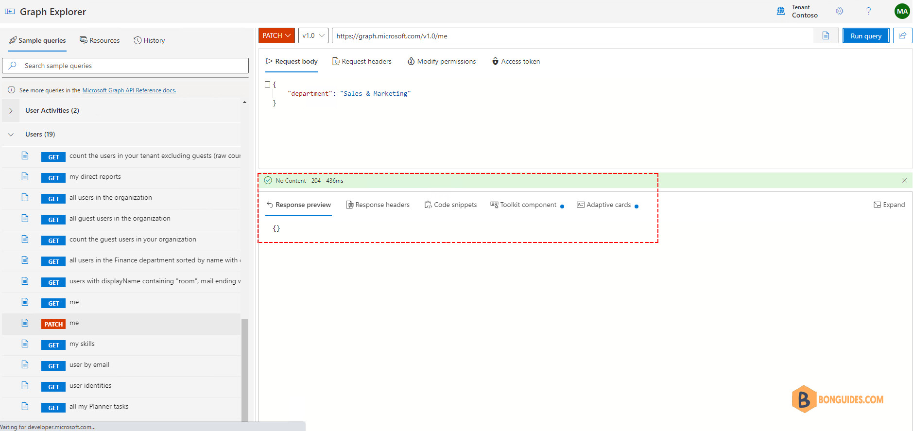Open the tenant directory icon
This screenshot has width=913, height=431.
(x=781, y=11)
